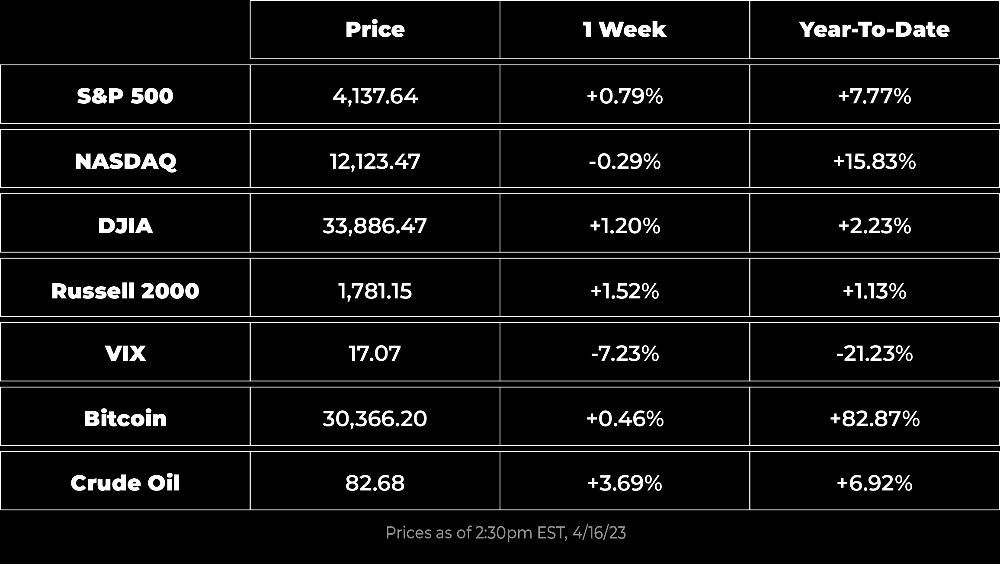Click Bitcoin year-to-date +82.87%
The width and height of the screenshot is (1000, 564).
coord(874,419)
